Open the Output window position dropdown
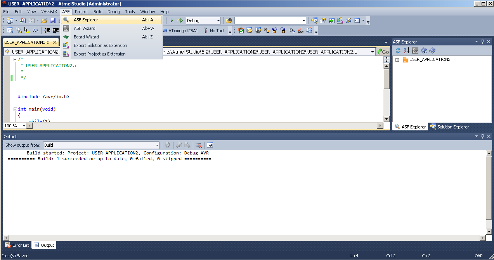 (477, 136)
